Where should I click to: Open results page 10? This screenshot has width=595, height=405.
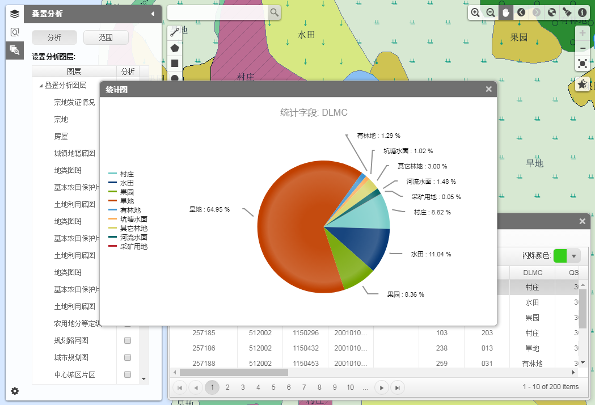[x=350, y=387]
